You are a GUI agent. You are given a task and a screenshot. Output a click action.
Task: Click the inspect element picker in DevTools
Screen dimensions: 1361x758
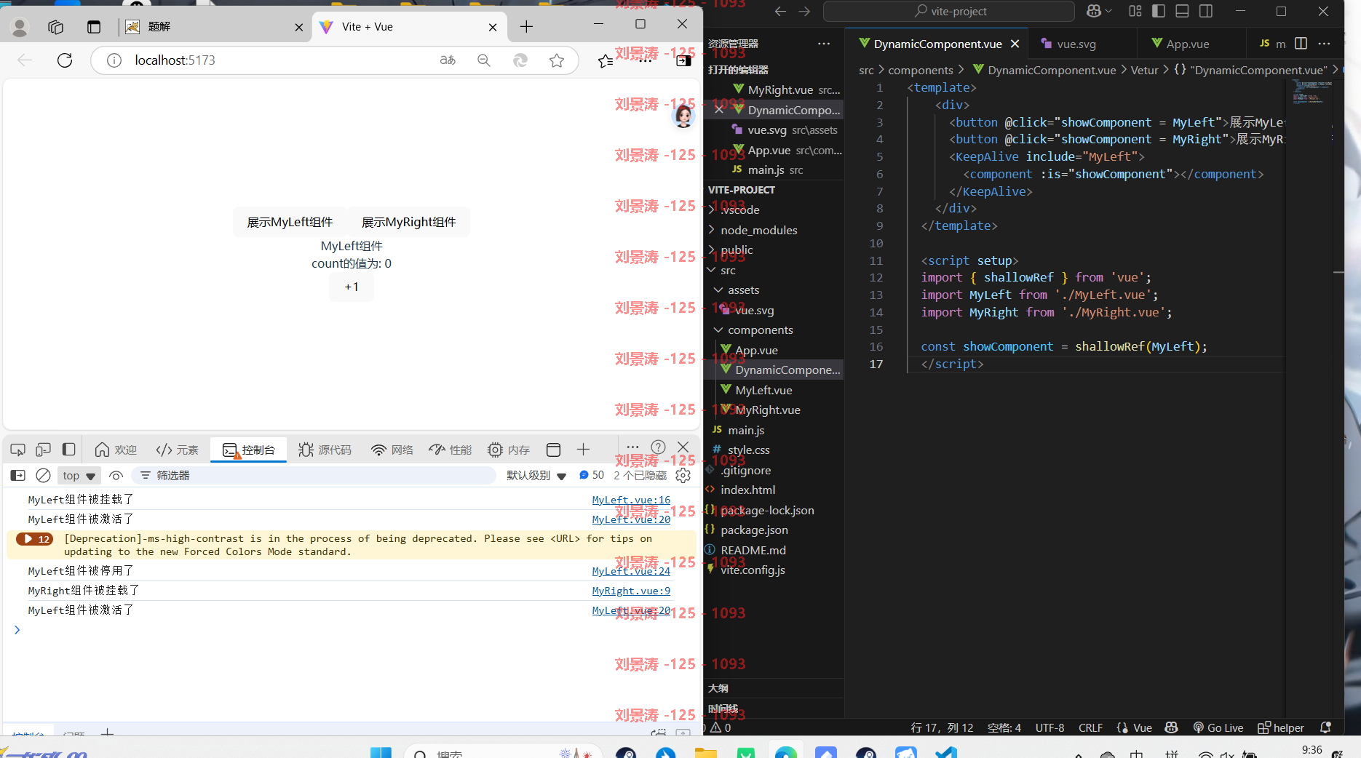point(18,450)
